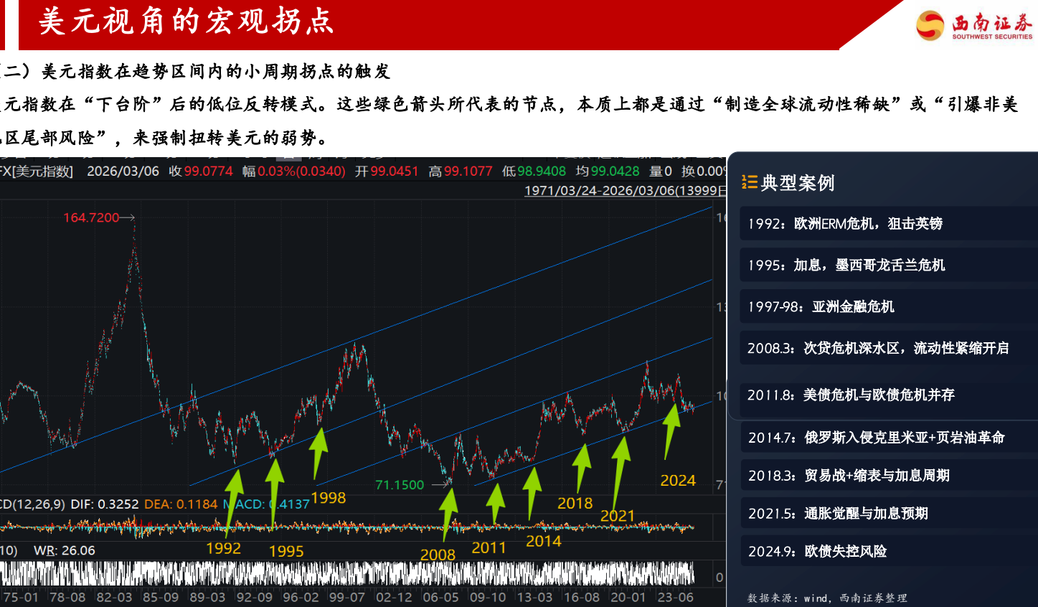Click the green arrow above 2014
This screenshot has width=1038, height=607.
click(532, 493)
